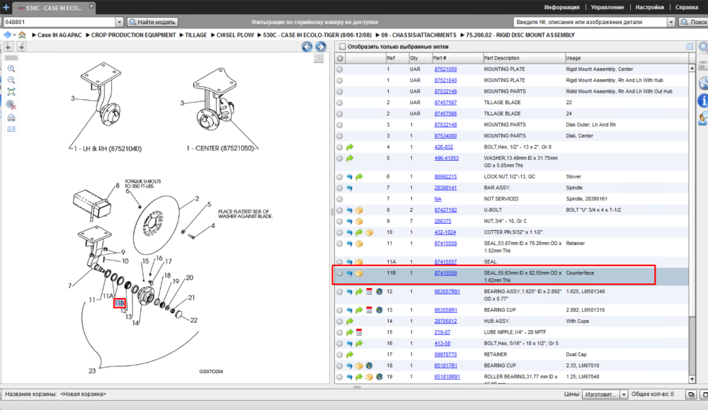Print the diagram via printer icon
The height and width of the screenshot is (410, 708).
click(11, 118)
